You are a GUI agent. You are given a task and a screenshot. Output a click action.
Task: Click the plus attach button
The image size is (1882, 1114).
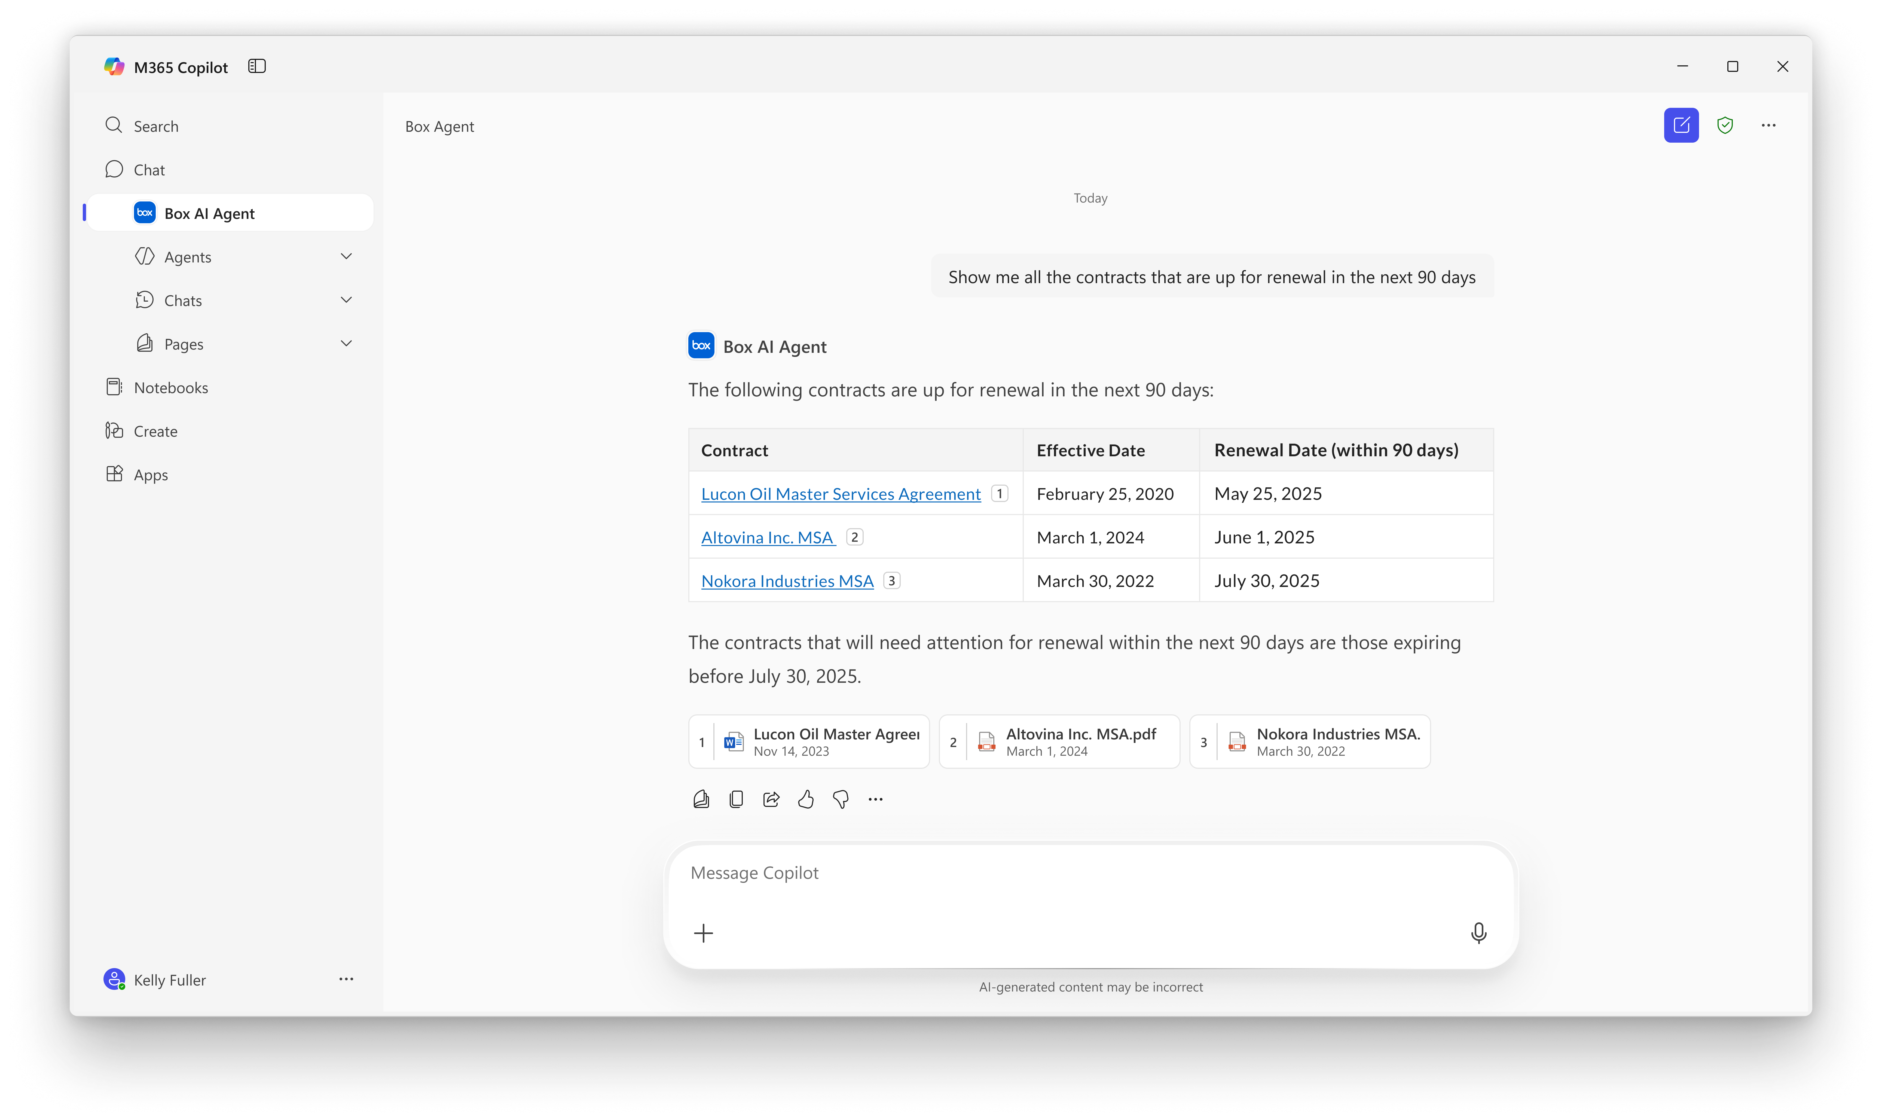point(703,933)
